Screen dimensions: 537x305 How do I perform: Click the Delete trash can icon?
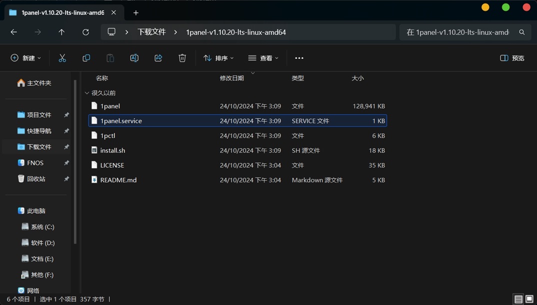point(182,58)
